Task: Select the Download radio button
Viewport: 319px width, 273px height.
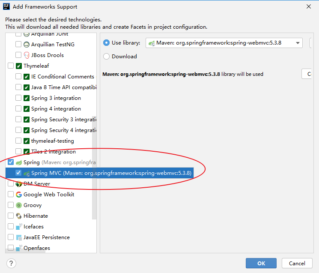Action: pos(106,57)
